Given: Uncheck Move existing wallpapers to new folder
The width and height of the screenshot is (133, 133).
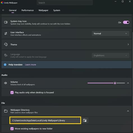Looking at the screenshot, I should (12, 129).
